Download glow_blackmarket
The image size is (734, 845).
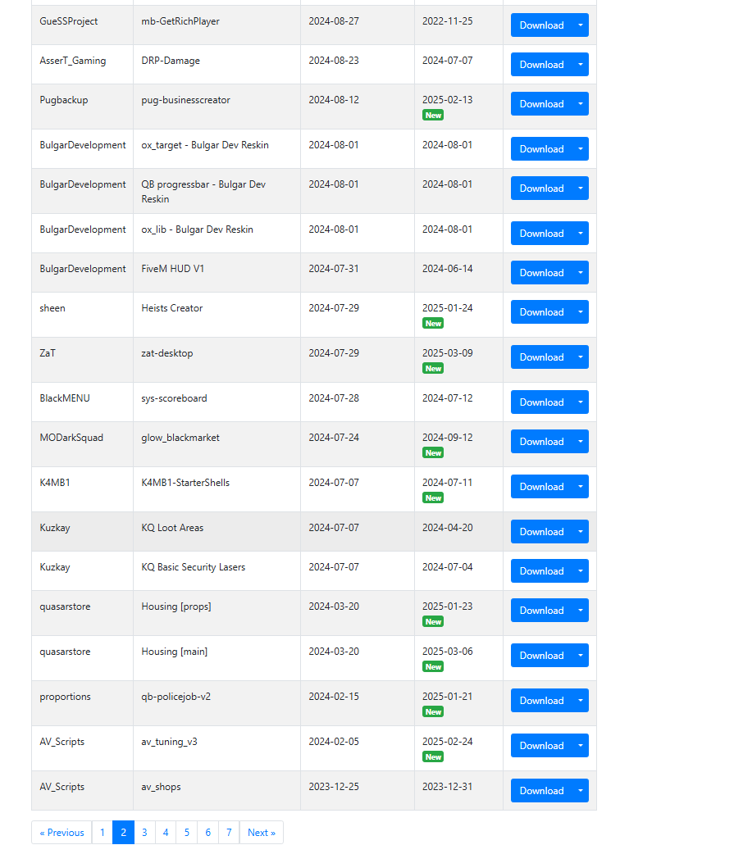coord(541,442)
